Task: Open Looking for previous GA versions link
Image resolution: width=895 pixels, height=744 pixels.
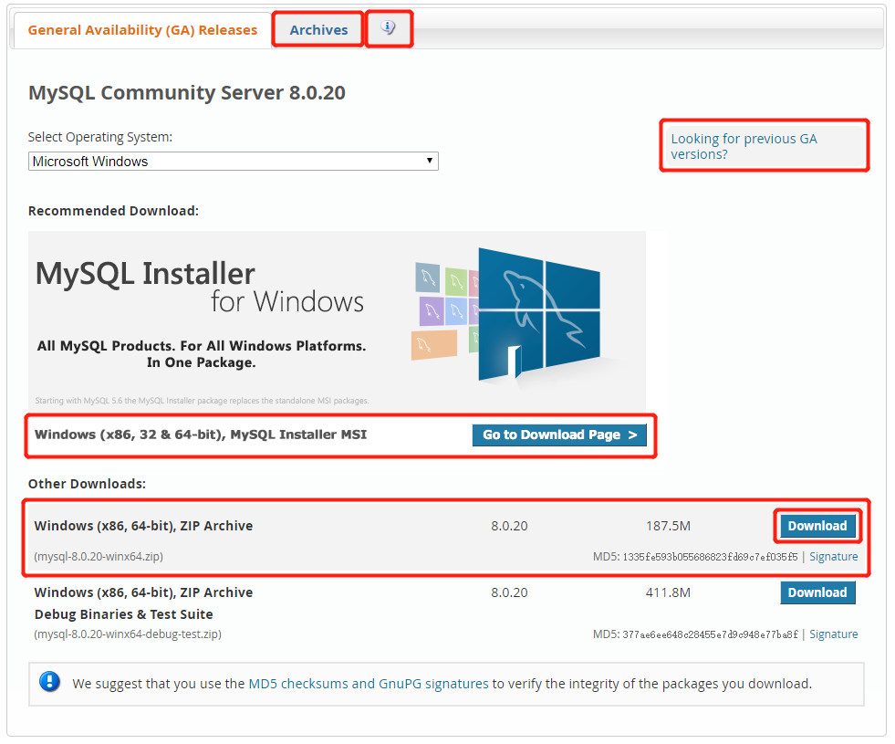Action: (744, 146)
